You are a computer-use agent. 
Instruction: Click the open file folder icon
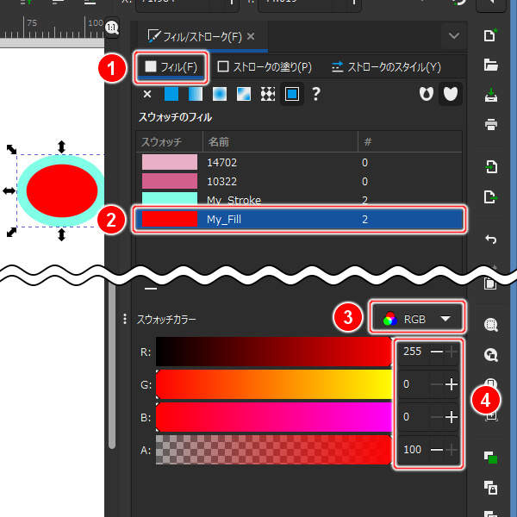[x=490, y=65]
